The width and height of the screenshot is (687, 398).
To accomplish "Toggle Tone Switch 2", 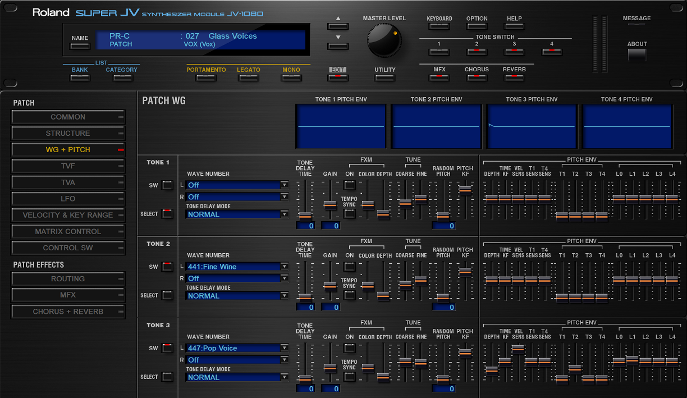I will (x=477, y=52).
